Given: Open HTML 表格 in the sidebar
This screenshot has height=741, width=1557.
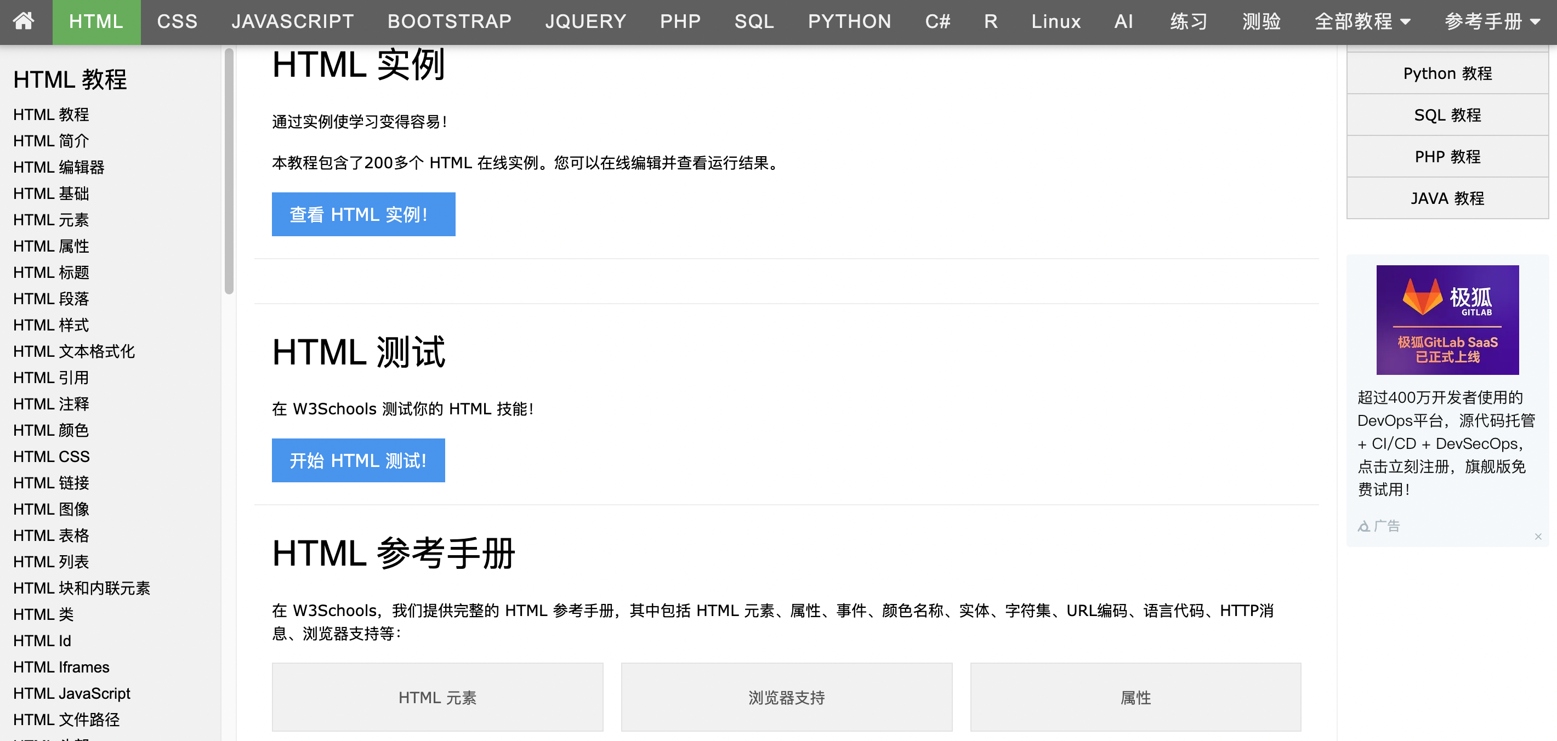Looking at the screenshot, I should [x=52, y=535].
